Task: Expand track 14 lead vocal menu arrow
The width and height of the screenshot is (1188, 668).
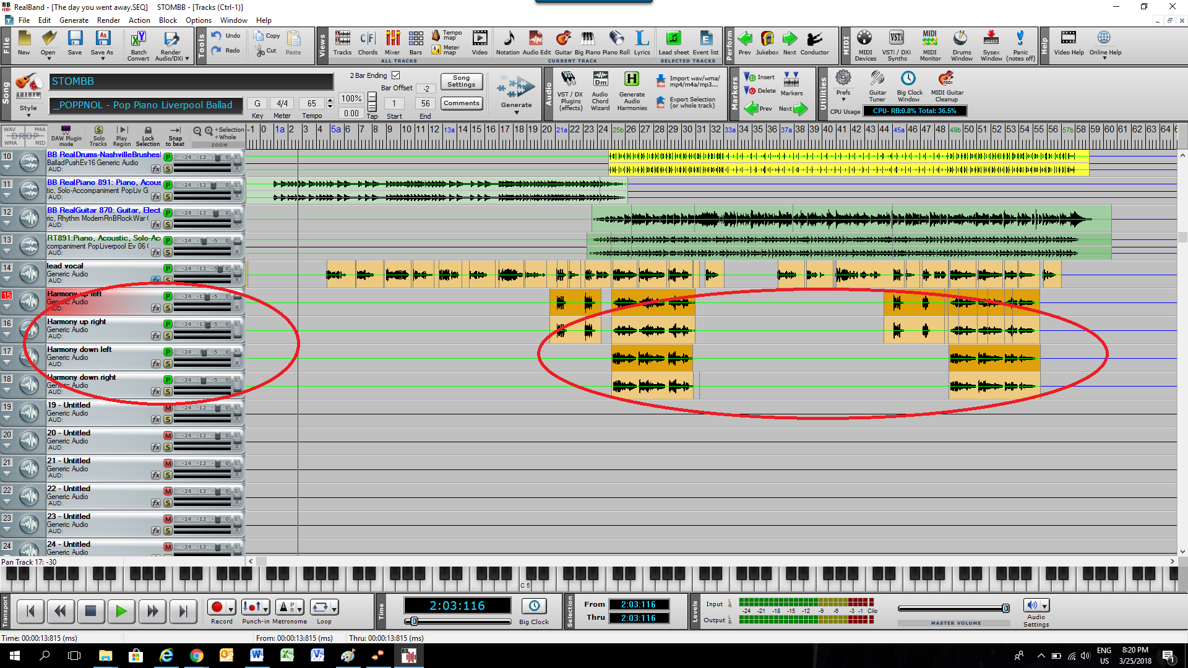Action: [7, 280]
